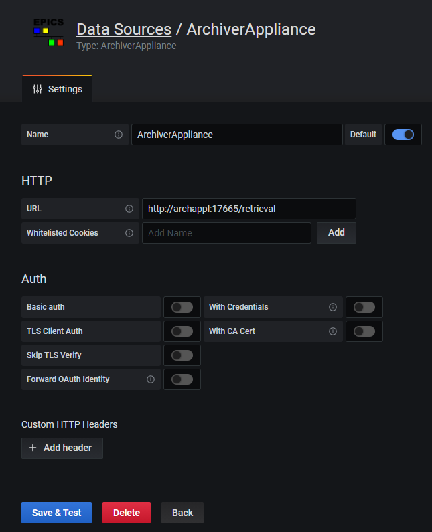The image size is (432, 532).
Task: Click the EPICS data source logo
Action: point(49,32)
